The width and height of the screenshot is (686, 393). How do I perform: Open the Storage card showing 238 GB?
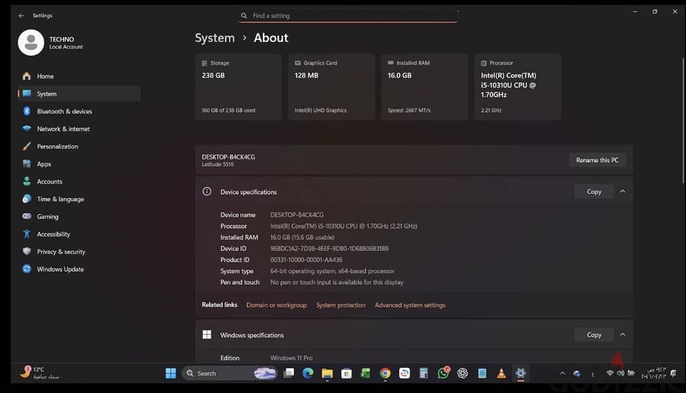tap(239, 86)
